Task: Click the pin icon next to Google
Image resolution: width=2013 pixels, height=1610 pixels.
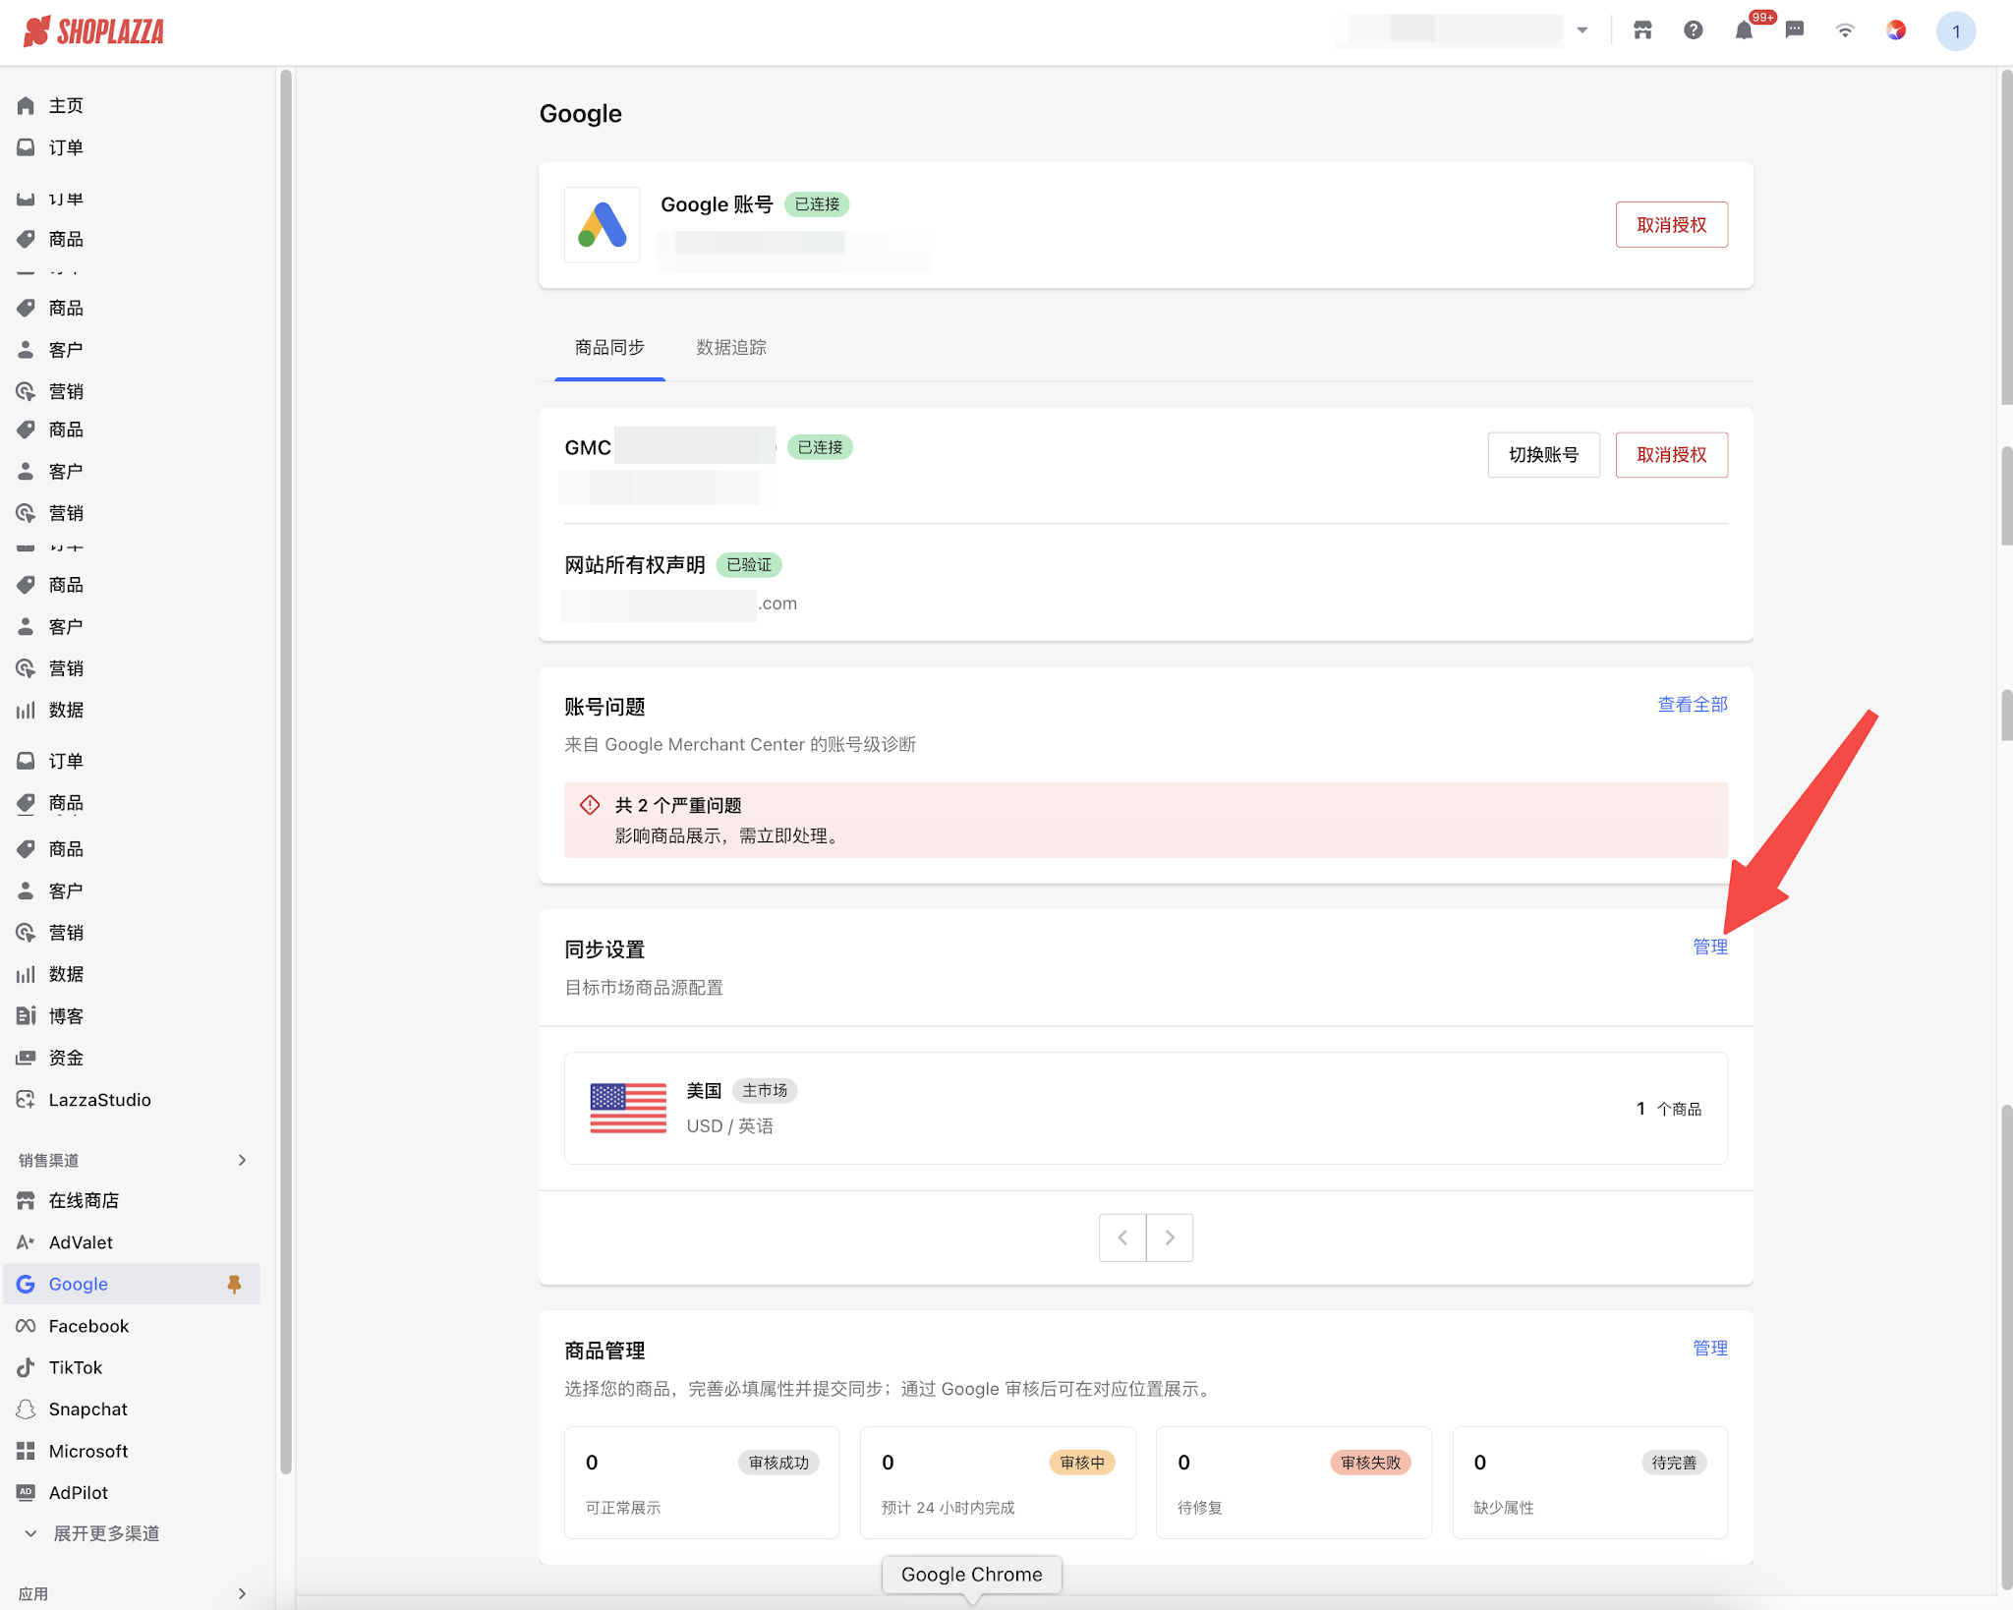Action: pos(234,1284)
